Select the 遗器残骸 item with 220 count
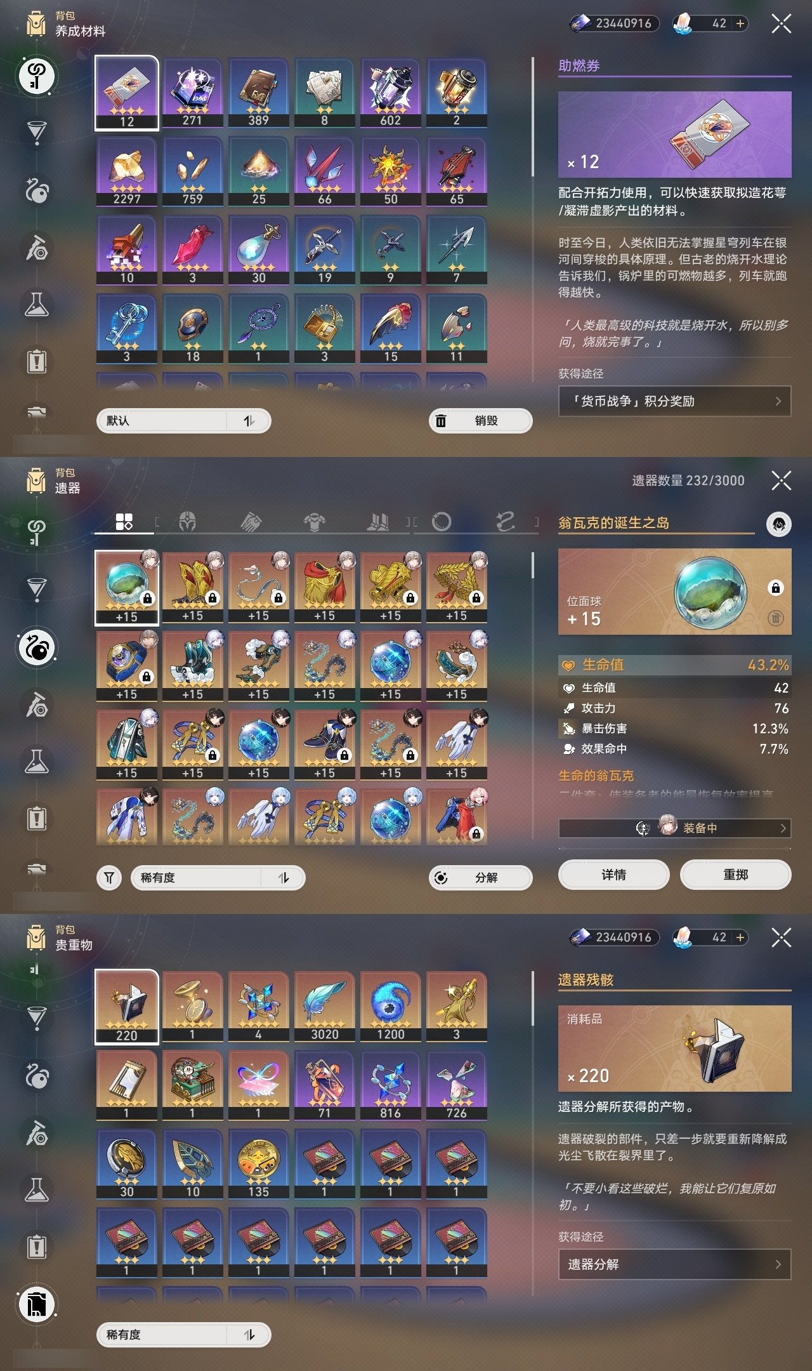Screen dimensions: 812x1371 coord(127,1007)
